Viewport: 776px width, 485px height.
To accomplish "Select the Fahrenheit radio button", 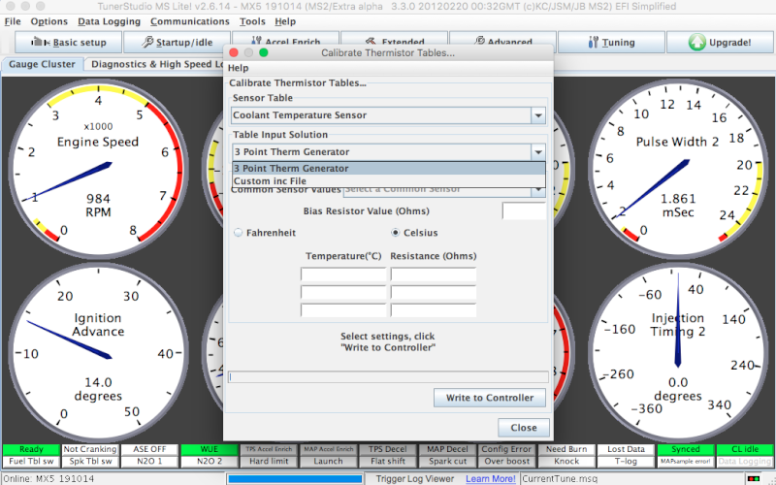I will click(238, 233).
